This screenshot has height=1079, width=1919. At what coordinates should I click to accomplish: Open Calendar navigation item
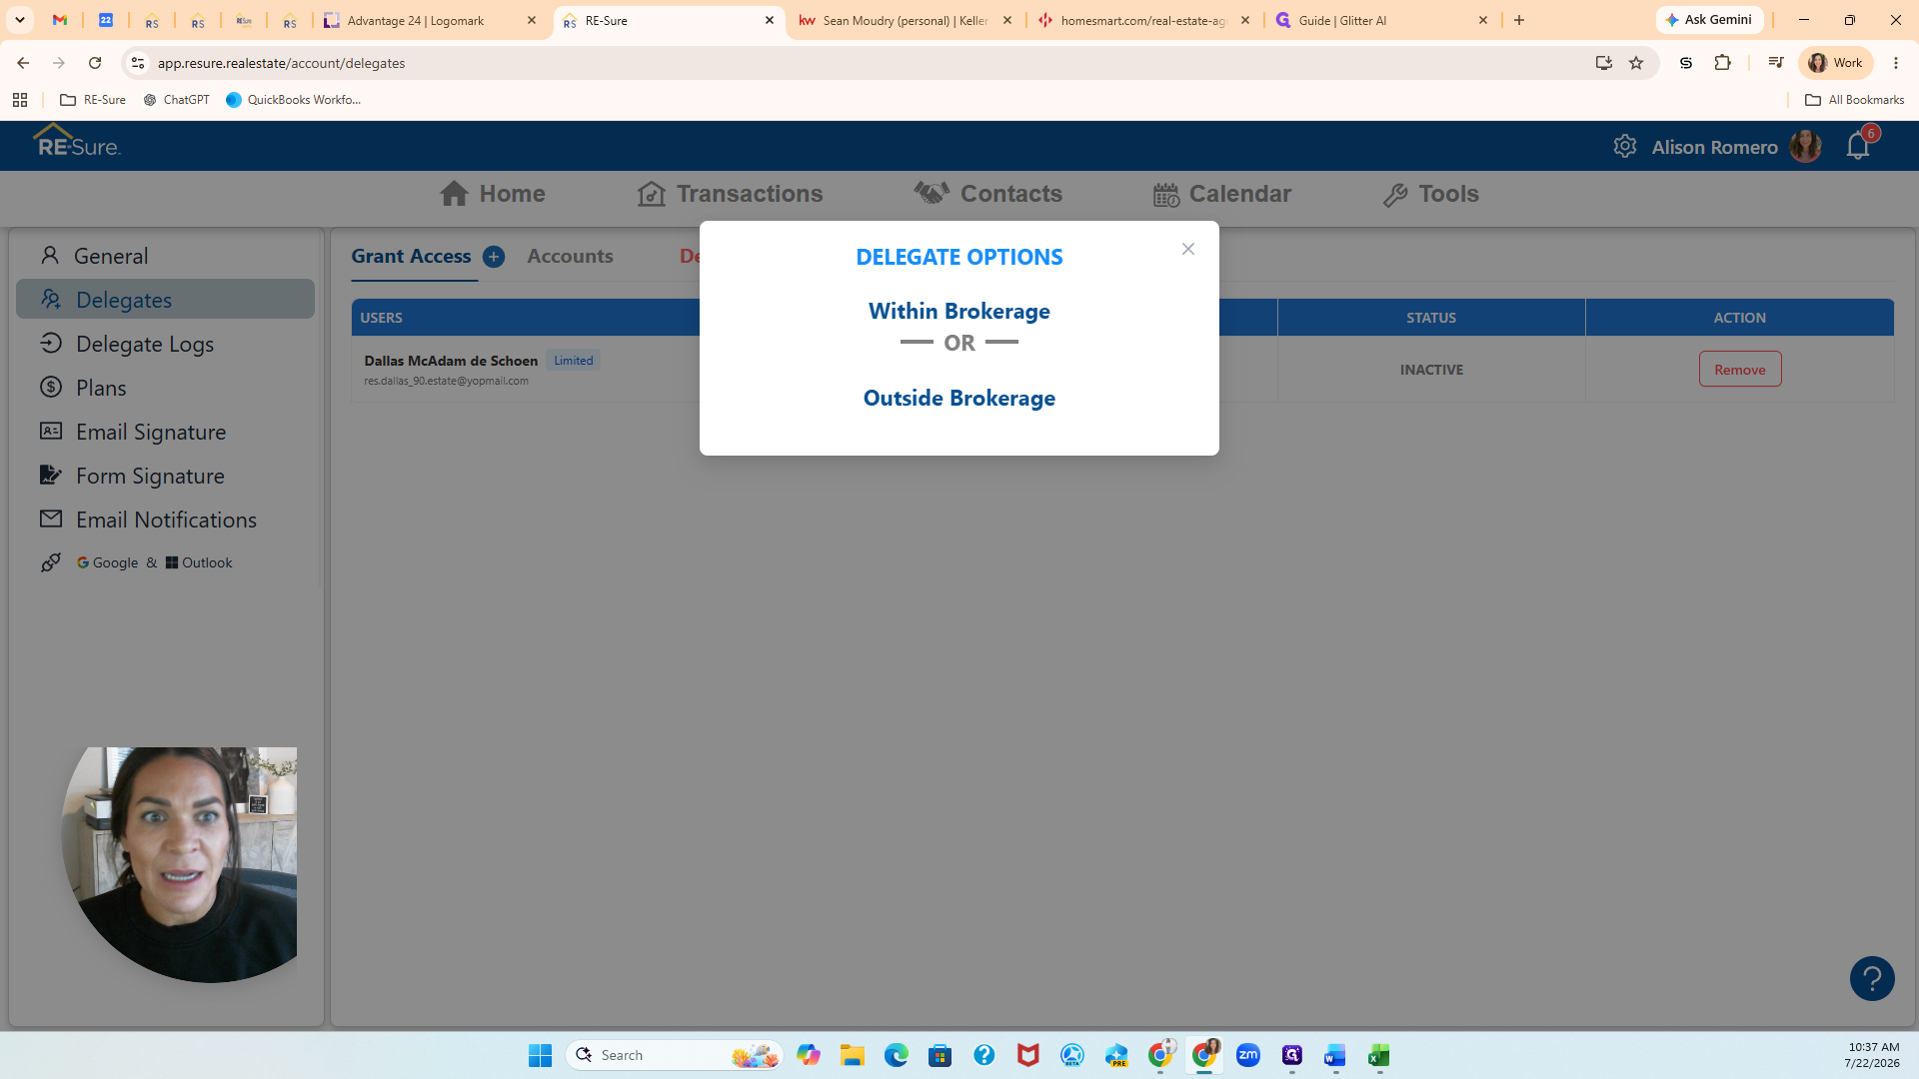(x=1221, y=194)
